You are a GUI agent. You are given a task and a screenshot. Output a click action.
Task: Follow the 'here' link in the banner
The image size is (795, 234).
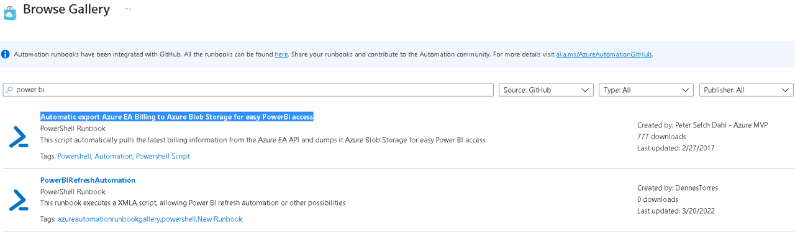tap(281, 54)
